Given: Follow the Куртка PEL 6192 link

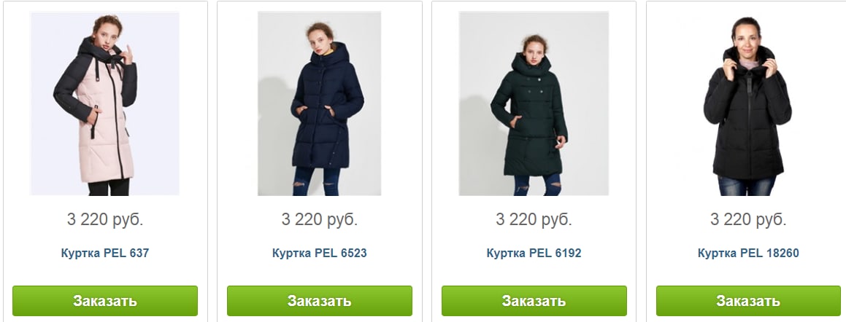Looking at the screenshot, I should pyautogui.click(x=534, y=253).
